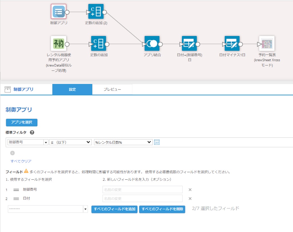Click the 2/7 選択したフィールド counter text
Image resolution: width=293 pixels, height=232 pixels.
click(x=216, y=209)
